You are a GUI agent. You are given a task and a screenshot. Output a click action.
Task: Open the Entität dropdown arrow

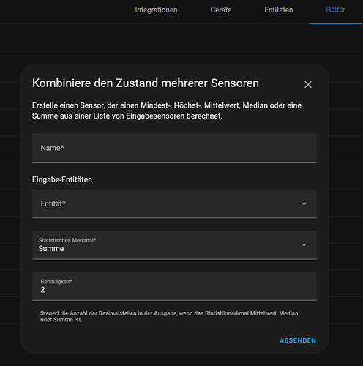(304, 203)
